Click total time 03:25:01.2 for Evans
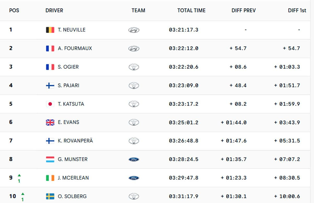The image size is (314, 203). coord(183,122)
